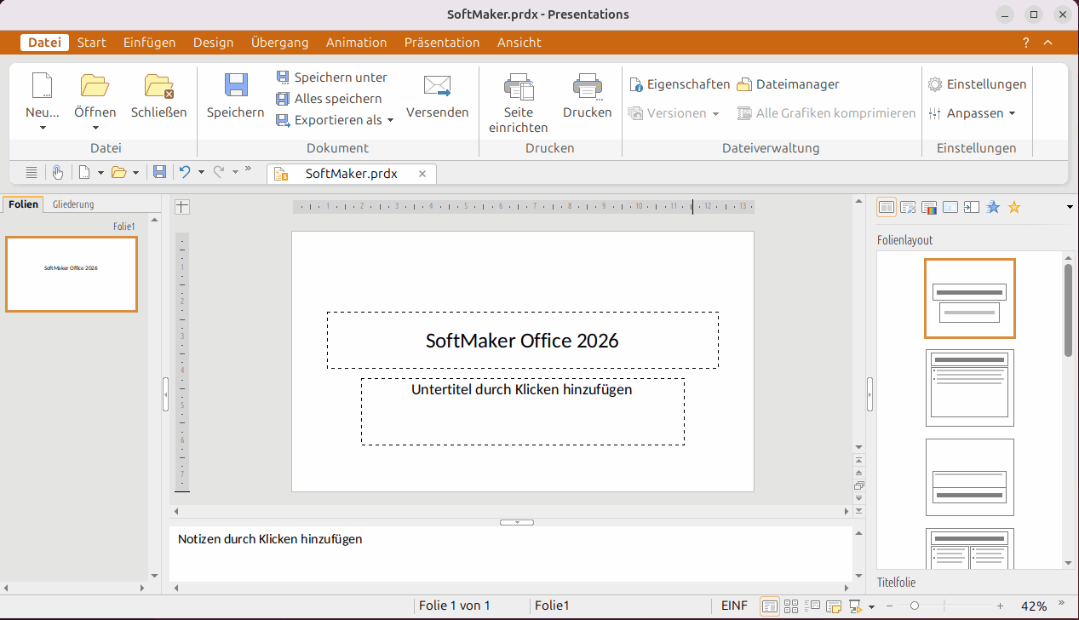The image size is (1079, 620).
Task: Click the Speichern floppy disk icon in ribbon
Action: point(236,86)
